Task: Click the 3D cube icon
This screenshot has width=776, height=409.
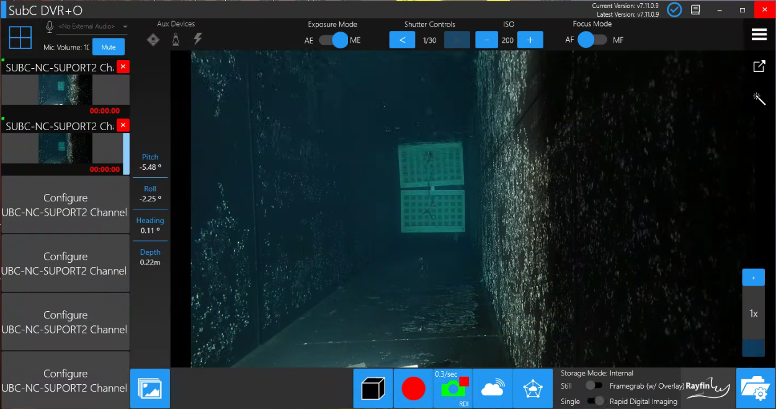Action: (373, 389)
